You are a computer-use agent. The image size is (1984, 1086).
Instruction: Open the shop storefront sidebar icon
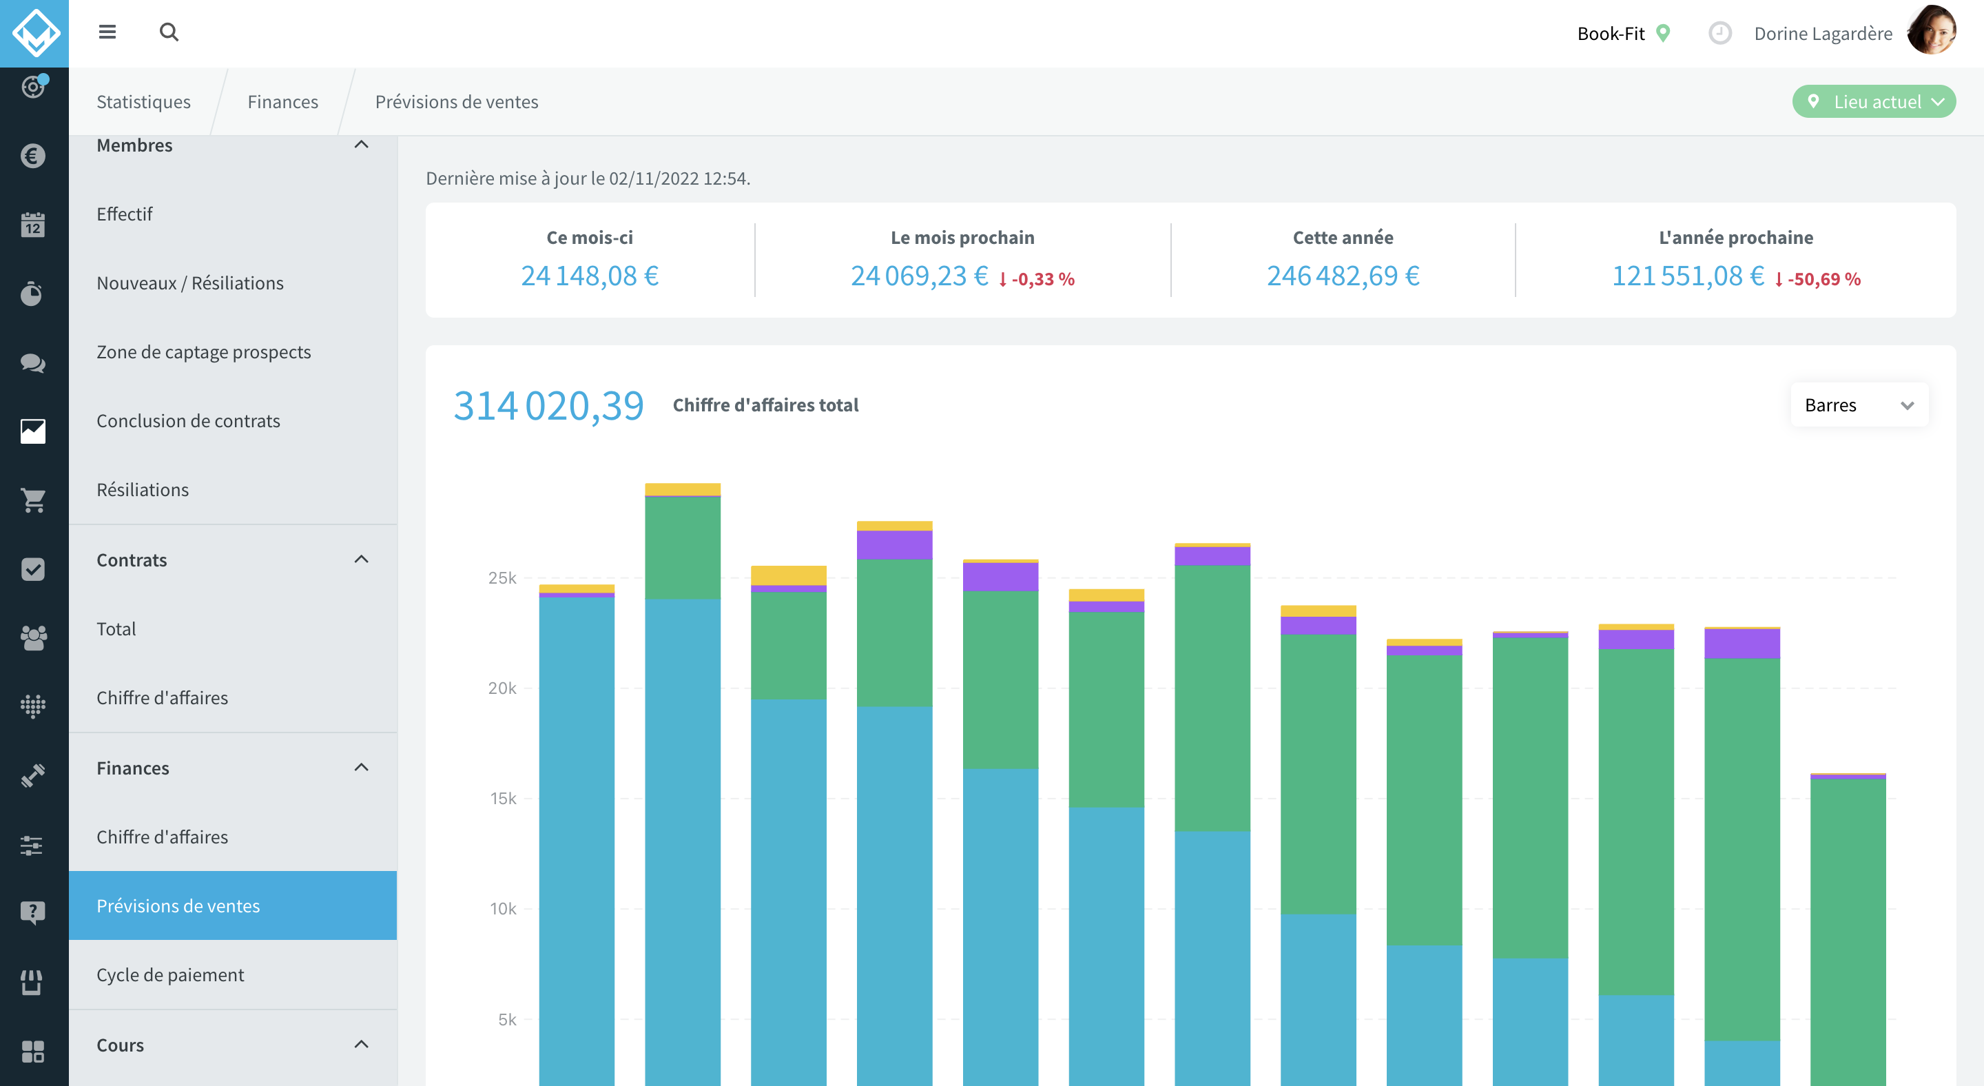[x=32, y=982]
